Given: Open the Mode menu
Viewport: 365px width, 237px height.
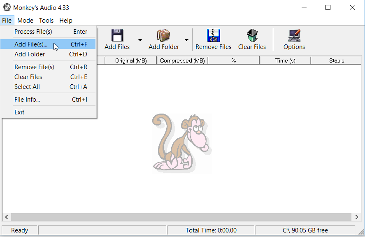Looking at the screenshot, I should coord(25,21).
